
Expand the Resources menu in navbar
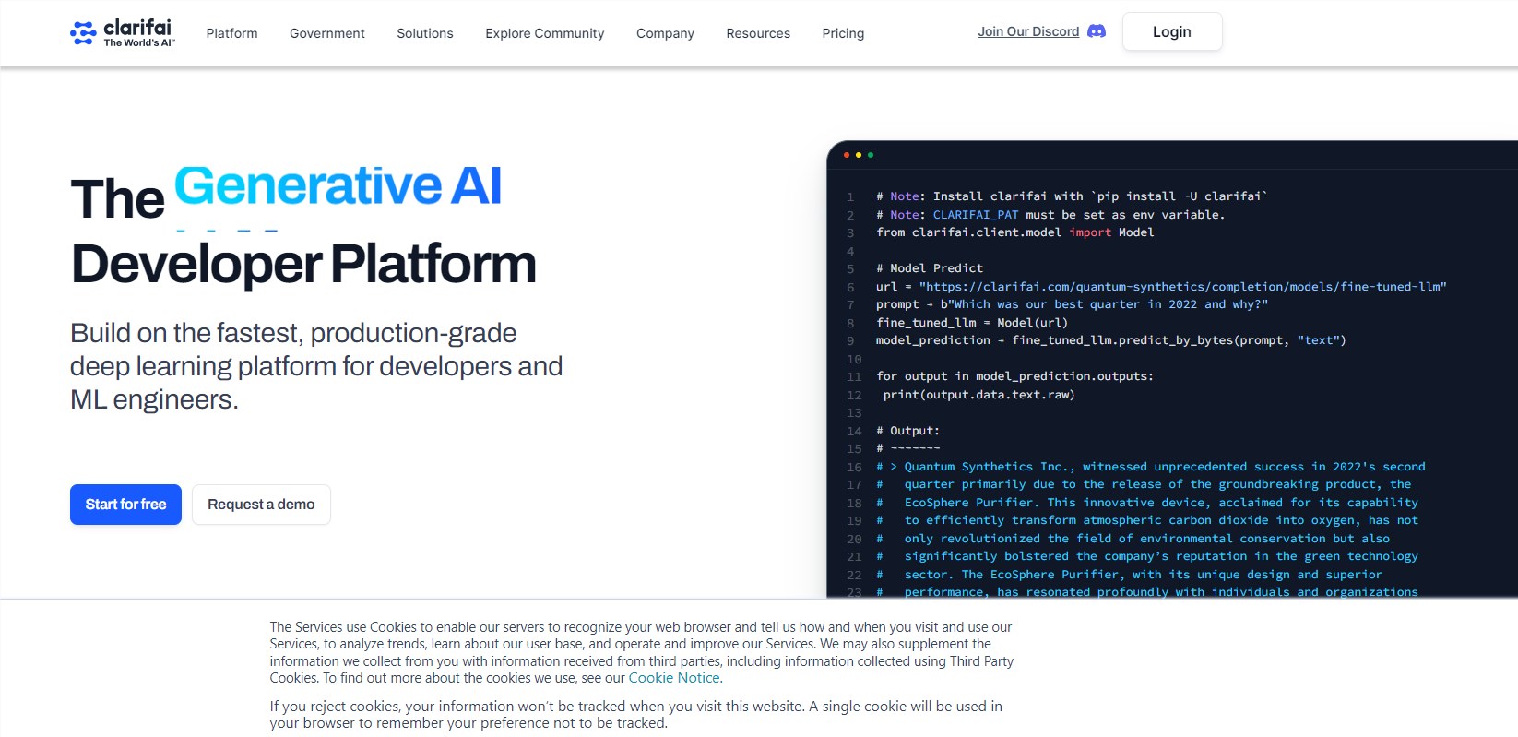(757, 33)
